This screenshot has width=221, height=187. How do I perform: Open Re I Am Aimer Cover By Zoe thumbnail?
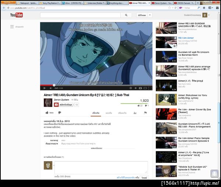pos(166,114)
